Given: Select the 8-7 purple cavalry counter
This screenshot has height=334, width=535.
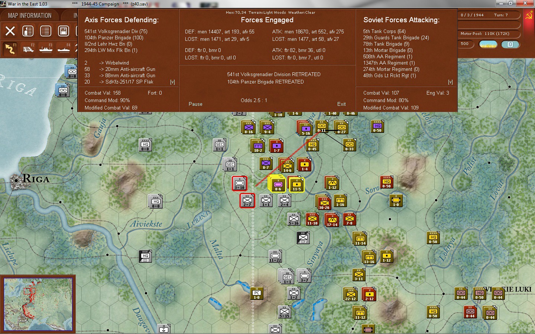Looking at the screenshot, I should click(x=266, y=164).
